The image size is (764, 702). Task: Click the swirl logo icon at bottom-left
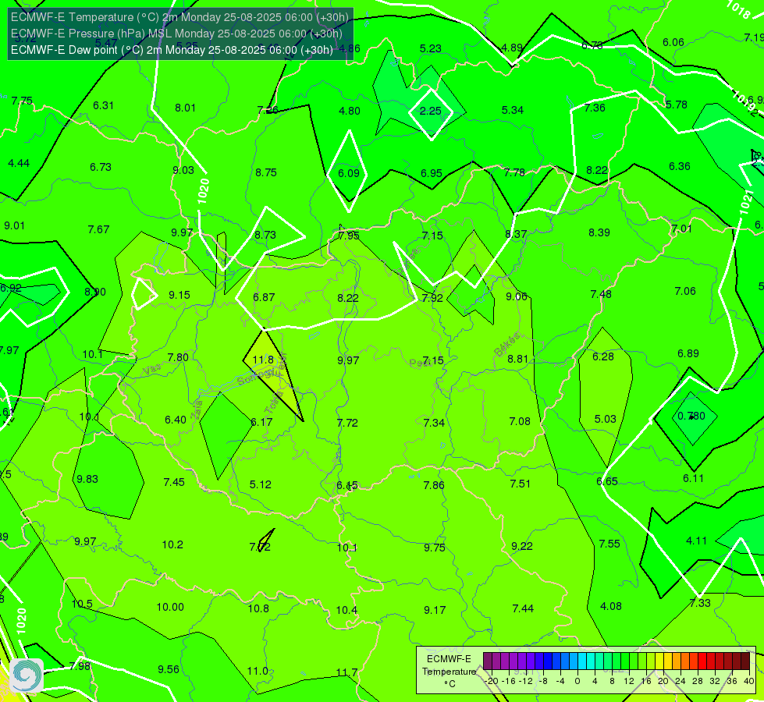click(x=27, y=675)
